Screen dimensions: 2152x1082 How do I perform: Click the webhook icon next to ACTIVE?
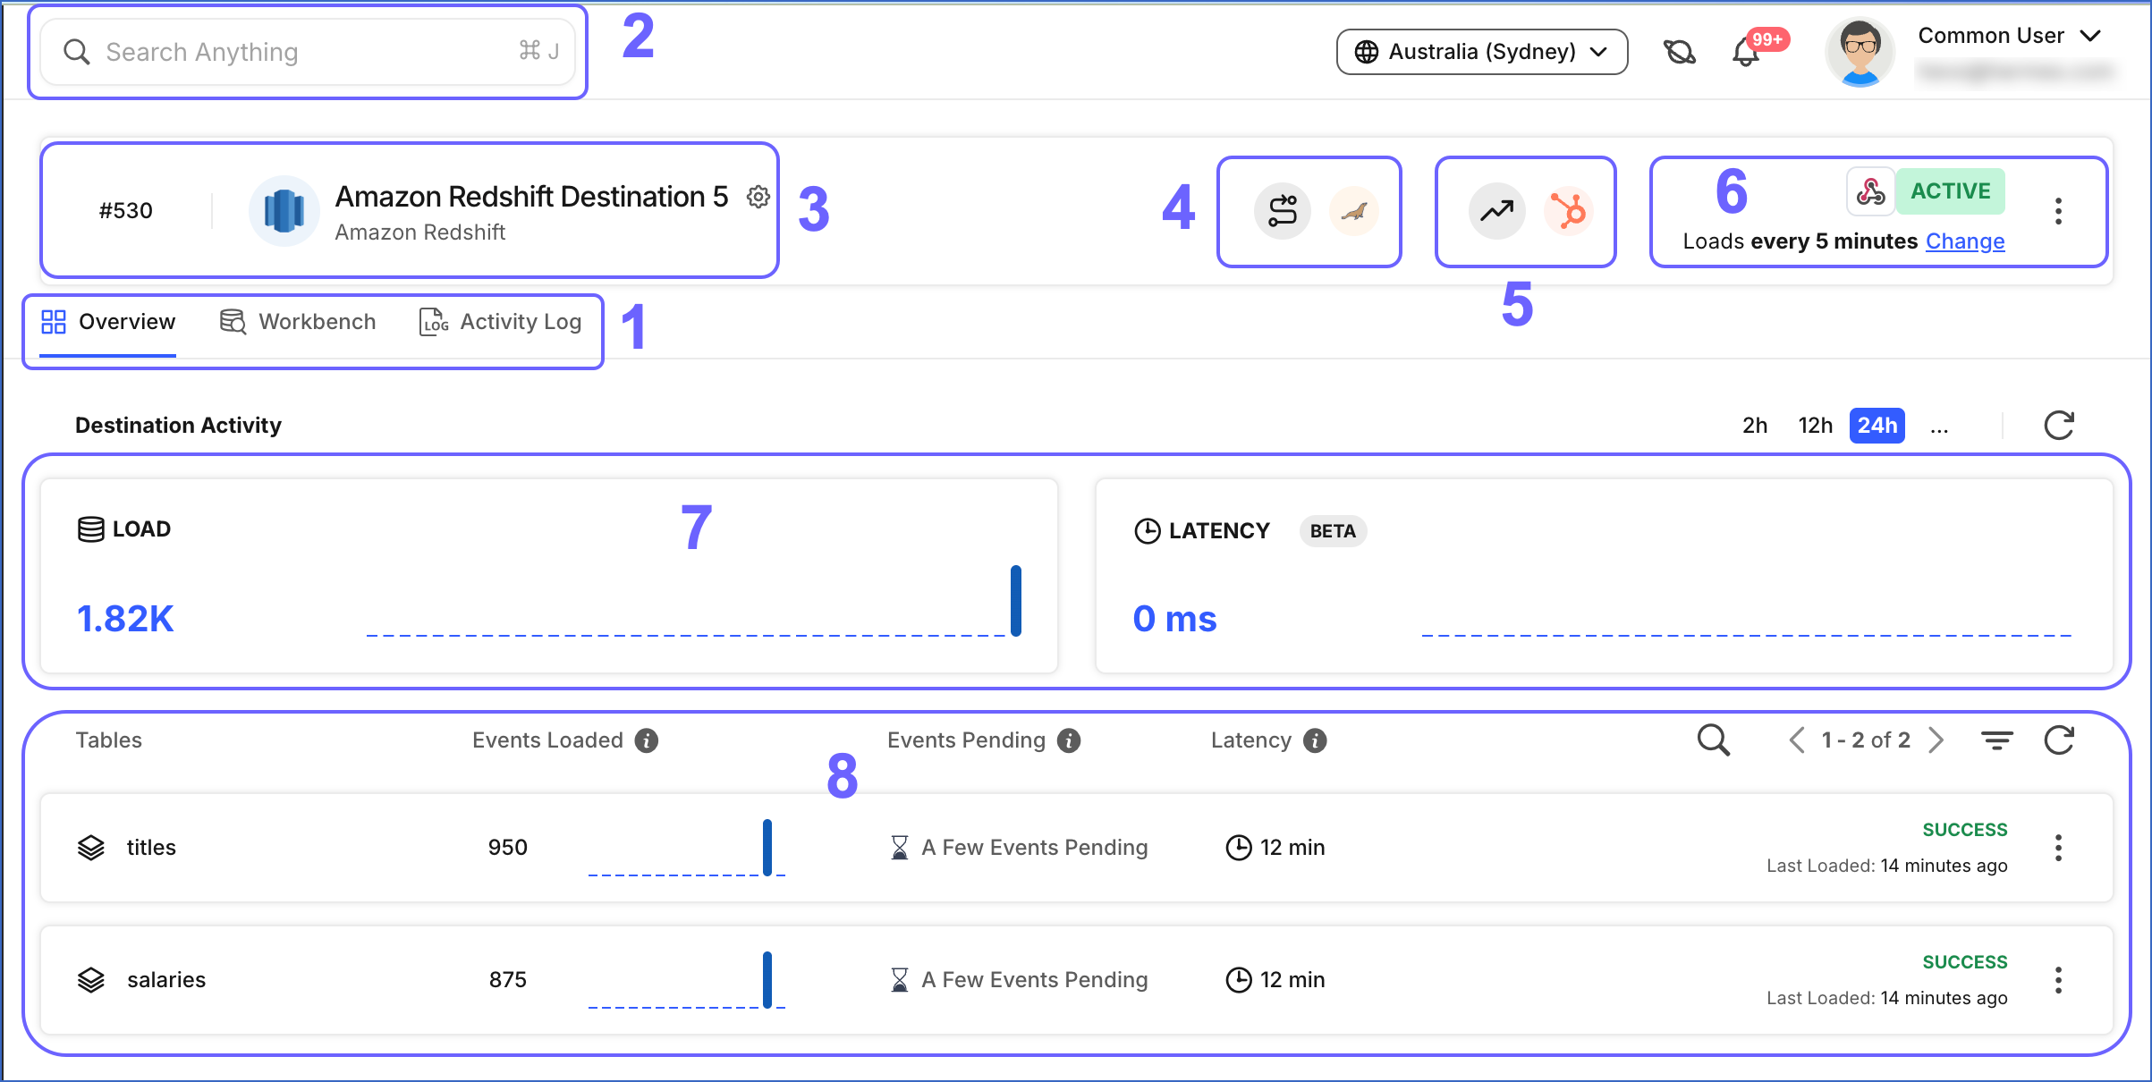(x=1870, y=191)
